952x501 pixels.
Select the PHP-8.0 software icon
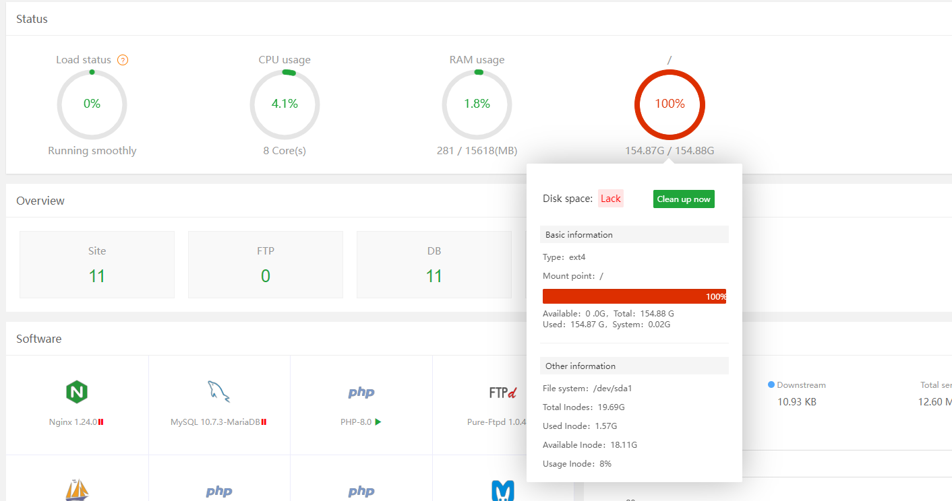coord(361,392)
